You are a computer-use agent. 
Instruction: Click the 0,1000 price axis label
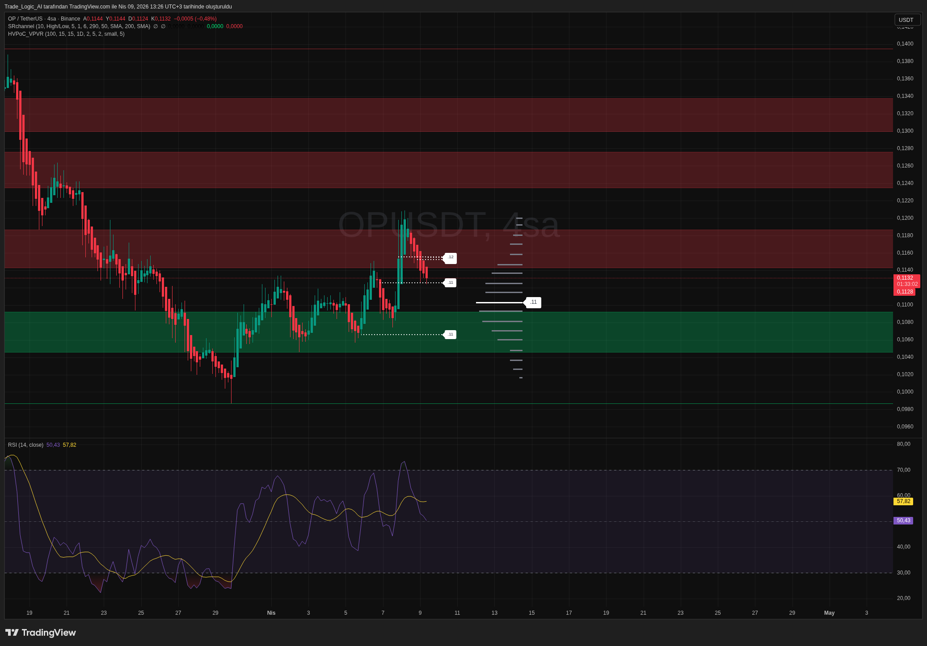[x=905, y=392]
